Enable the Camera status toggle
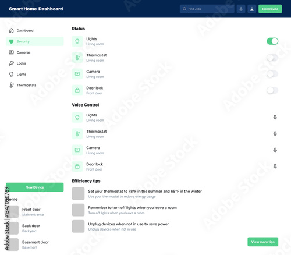291x255 pixels. point(272,74)
